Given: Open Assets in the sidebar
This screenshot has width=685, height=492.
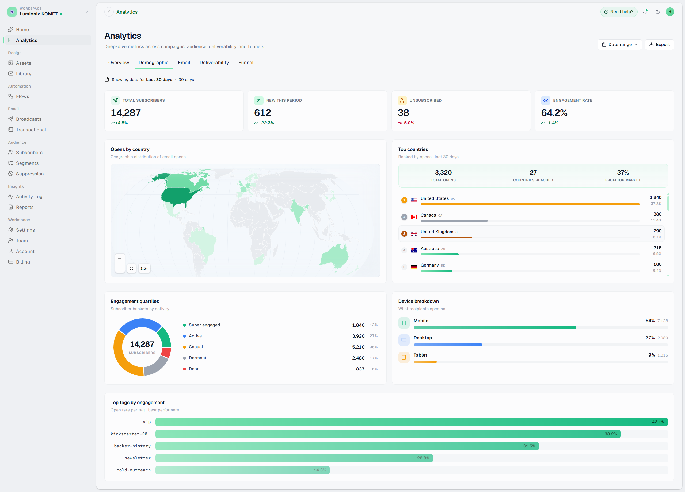Looking at the screenshot, I should [48, 63].
